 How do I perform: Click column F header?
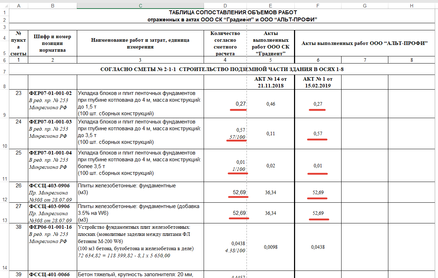(318, 6)
